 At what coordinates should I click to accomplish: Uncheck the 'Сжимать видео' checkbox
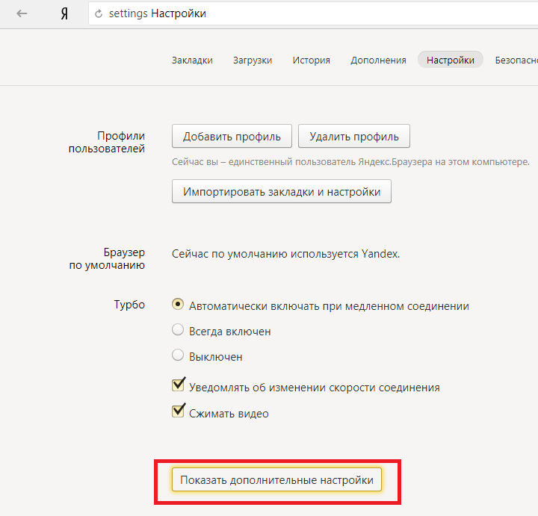179,411
